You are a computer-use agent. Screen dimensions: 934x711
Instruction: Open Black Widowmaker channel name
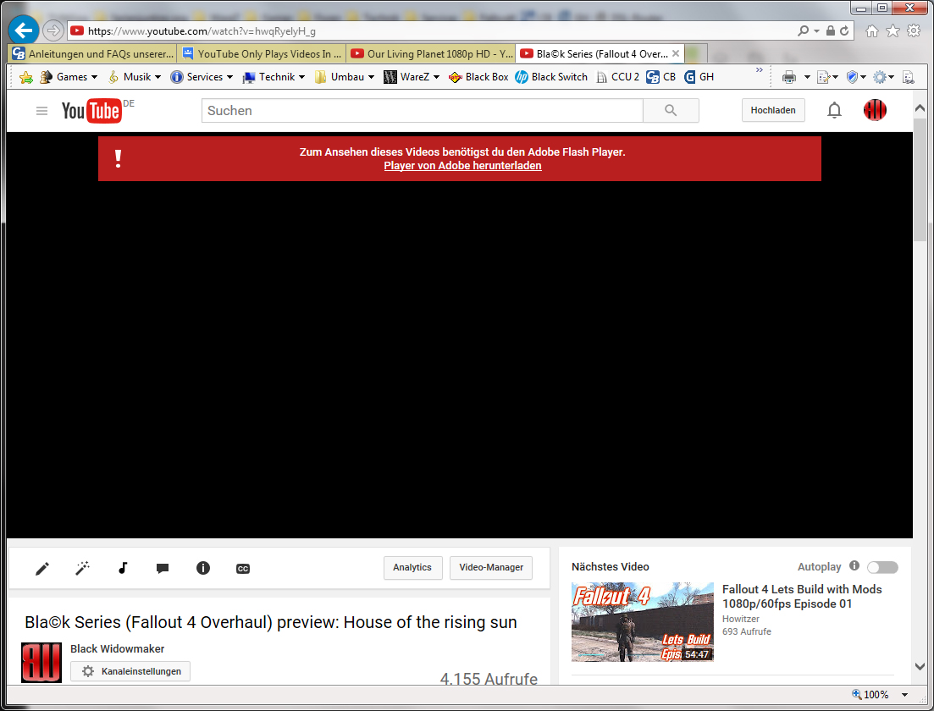pyautogui.click(x=117, y=648)
